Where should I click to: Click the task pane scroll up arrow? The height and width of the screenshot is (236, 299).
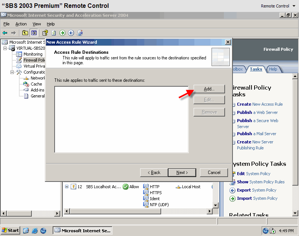295,77
